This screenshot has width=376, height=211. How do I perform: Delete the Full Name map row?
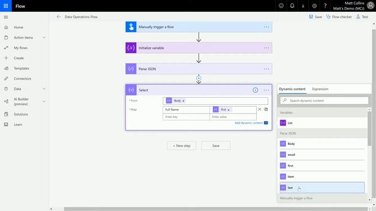pos(260,110)
